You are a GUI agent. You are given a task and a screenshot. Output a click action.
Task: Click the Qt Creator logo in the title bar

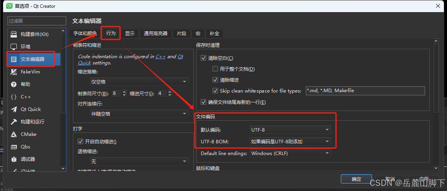pos(9,6)
